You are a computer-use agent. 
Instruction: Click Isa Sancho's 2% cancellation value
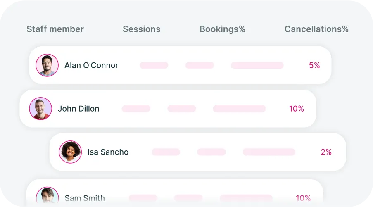326,152
